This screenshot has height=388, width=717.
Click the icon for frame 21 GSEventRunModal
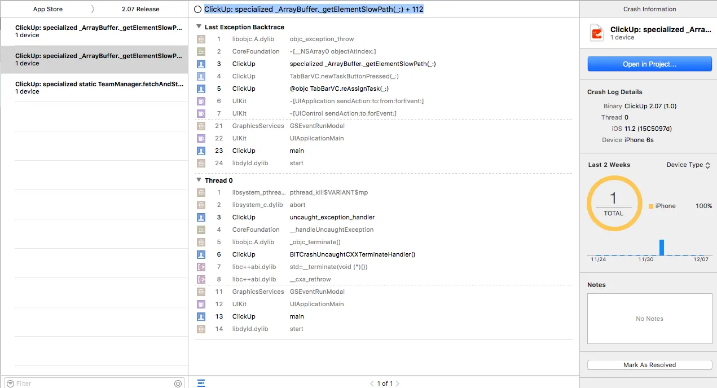201,126
